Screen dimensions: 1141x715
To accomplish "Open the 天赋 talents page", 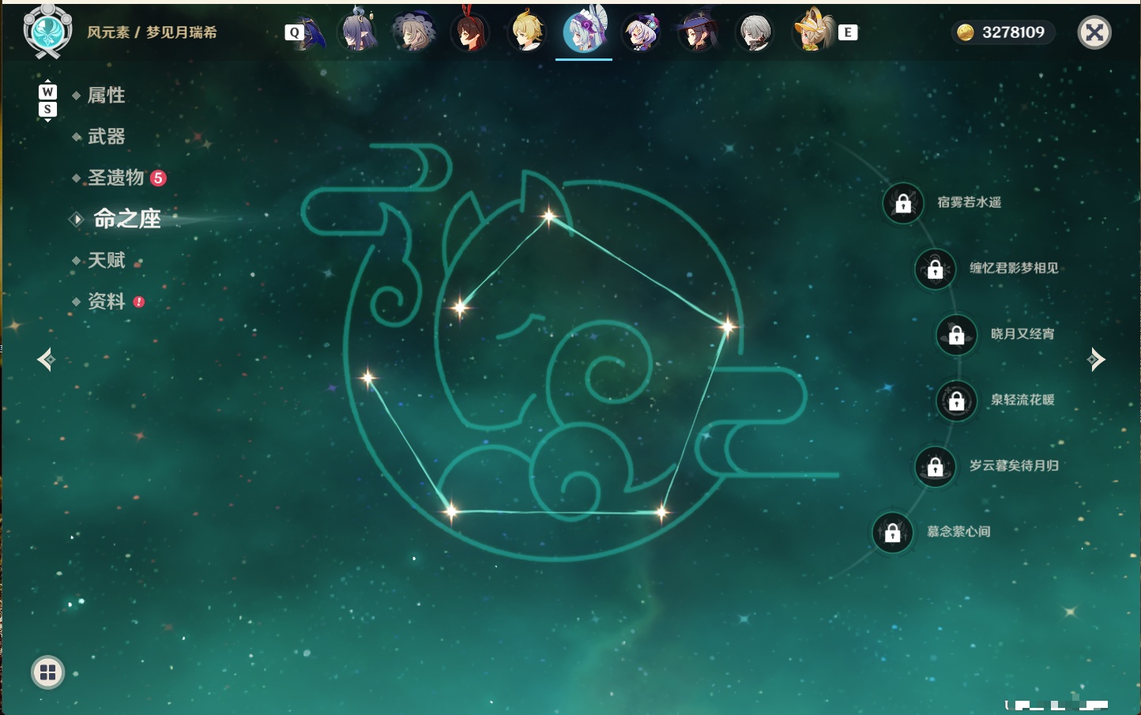I will [106, 260].
